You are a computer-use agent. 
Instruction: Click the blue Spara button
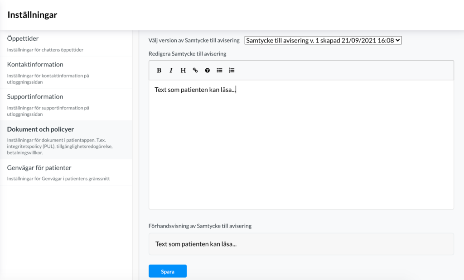point(168,271)
